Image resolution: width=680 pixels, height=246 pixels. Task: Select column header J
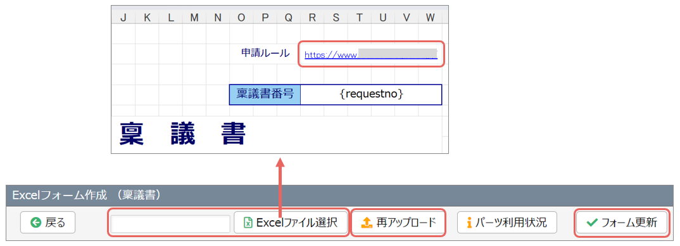click(123, 17)
